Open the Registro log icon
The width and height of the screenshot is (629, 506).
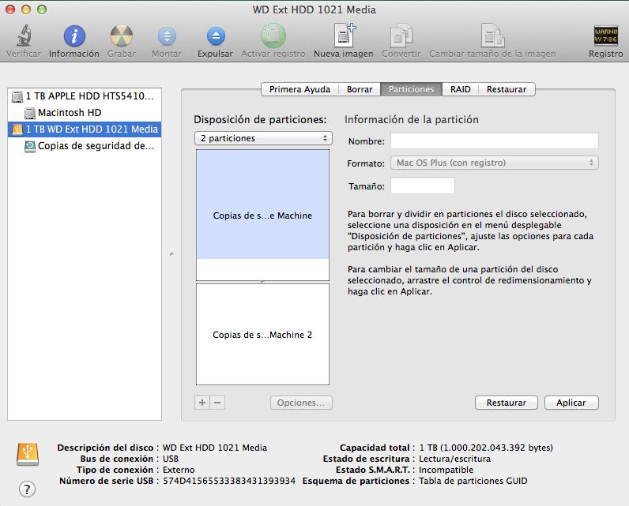click(x=605, y=36)
